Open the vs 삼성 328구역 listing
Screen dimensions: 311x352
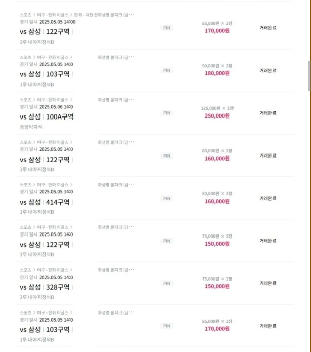click(45, 287)
